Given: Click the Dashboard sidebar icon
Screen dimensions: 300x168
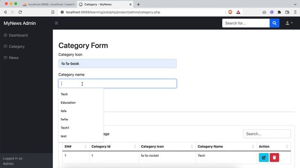Looking at the screenshot, I should pyautogui.click(x=5, y=35).
